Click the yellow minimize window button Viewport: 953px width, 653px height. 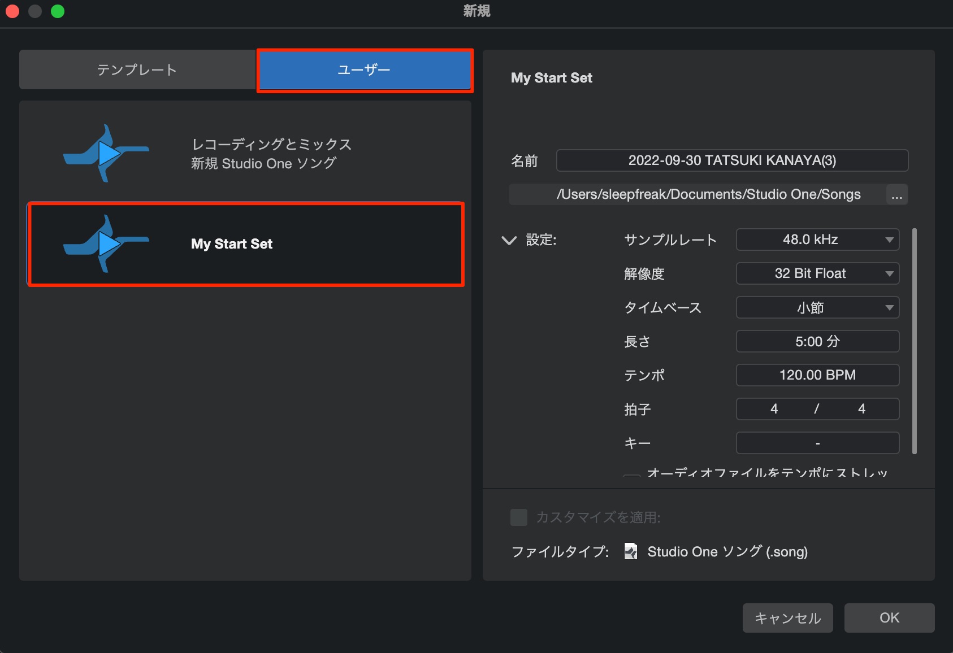pyautogui.click(x=35, y=11)
